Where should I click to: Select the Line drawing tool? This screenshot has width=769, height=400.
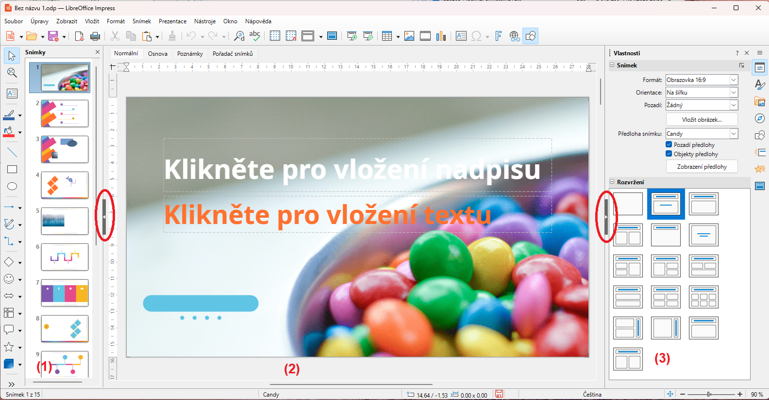pos(12,153)
